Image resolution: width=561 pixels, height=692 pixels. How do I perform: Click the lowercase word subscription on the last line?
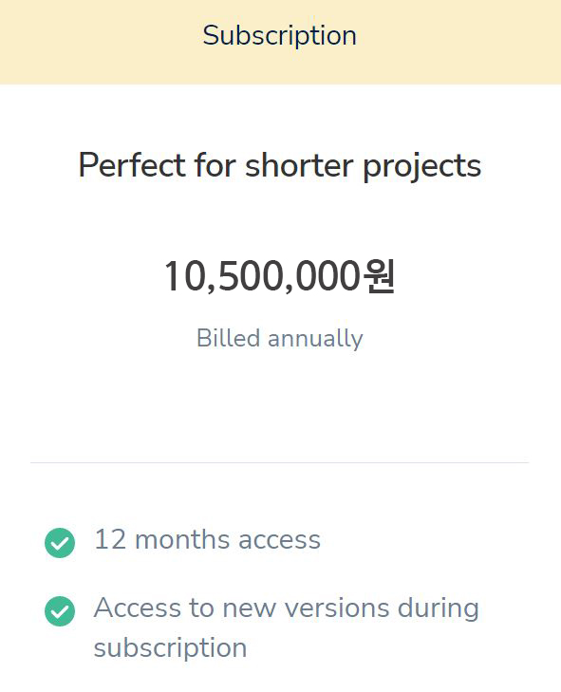tap(170, 648)
